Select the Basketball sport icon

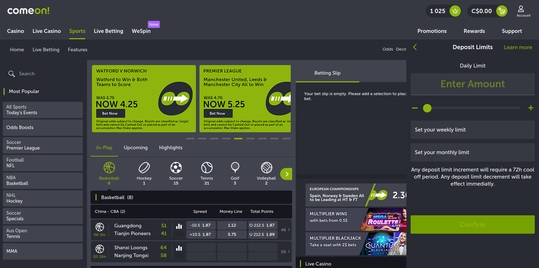[x=109, y=167]
